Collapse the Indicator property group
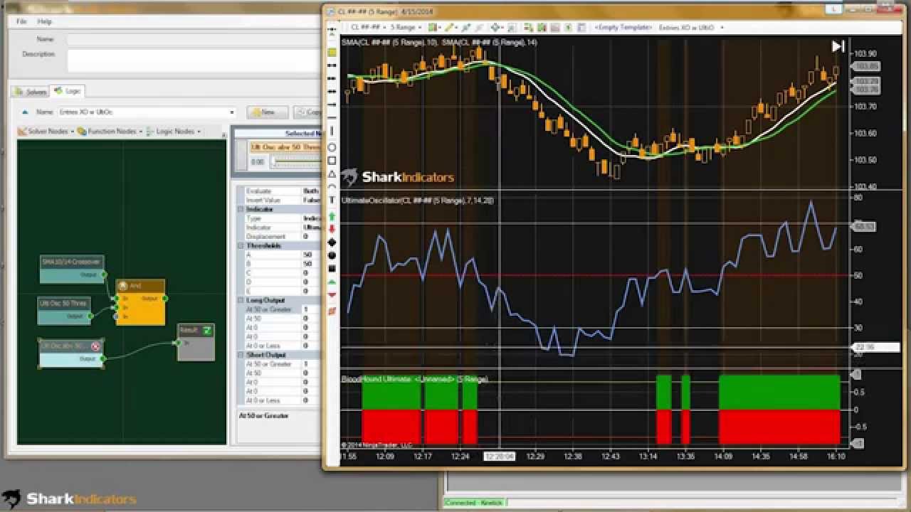911x512 pixels. 241,210
